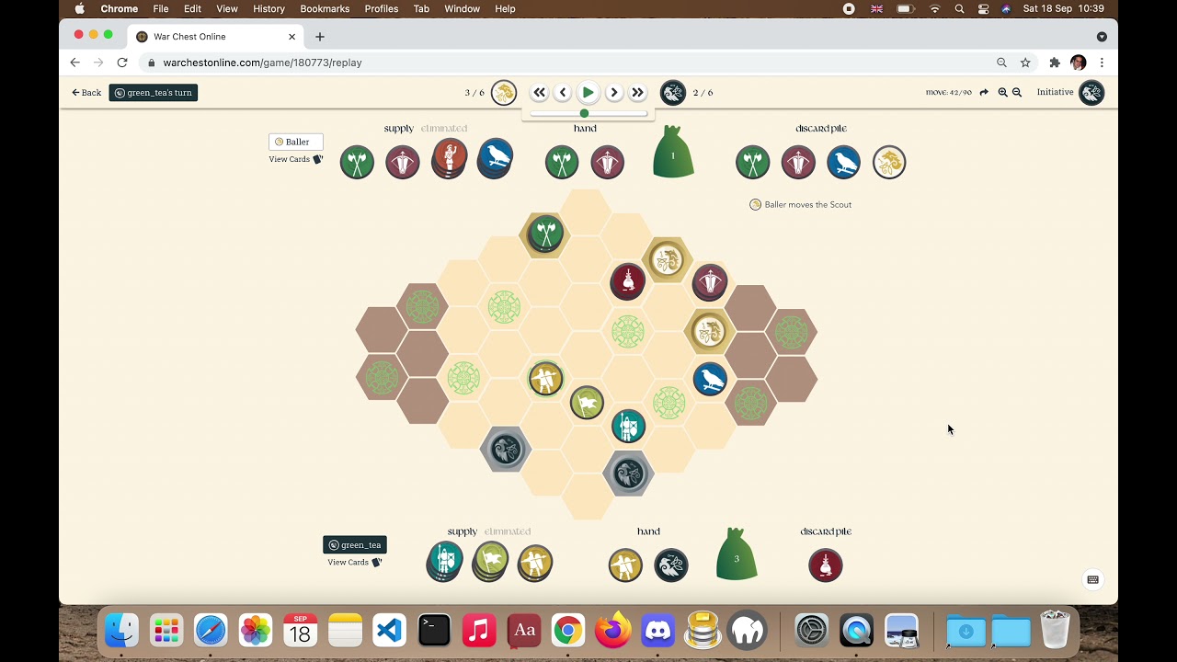
Task: Click the yellow swordsman coin in green_tea's hand
Action: [625, 565]
